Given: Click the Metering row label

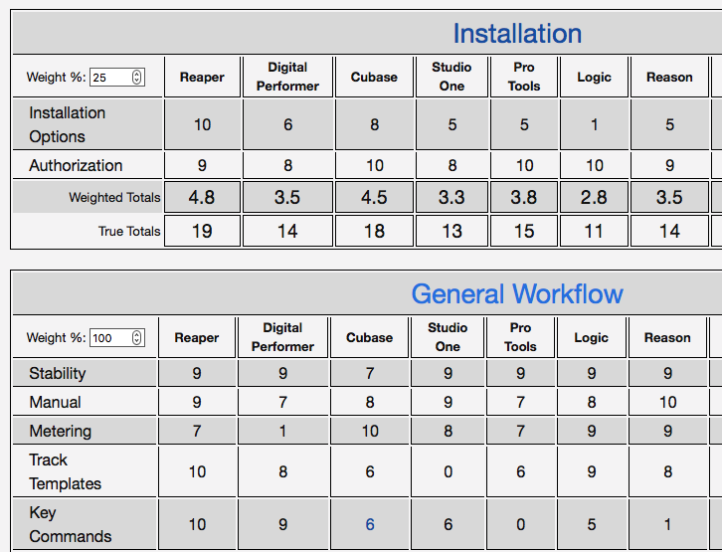Looking at the screenshot, I should pyautogui.click(x=60, y=432).
